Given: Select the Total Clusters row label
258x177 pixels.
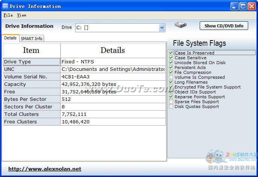Looking at the screenshot, I should point(32,114).
